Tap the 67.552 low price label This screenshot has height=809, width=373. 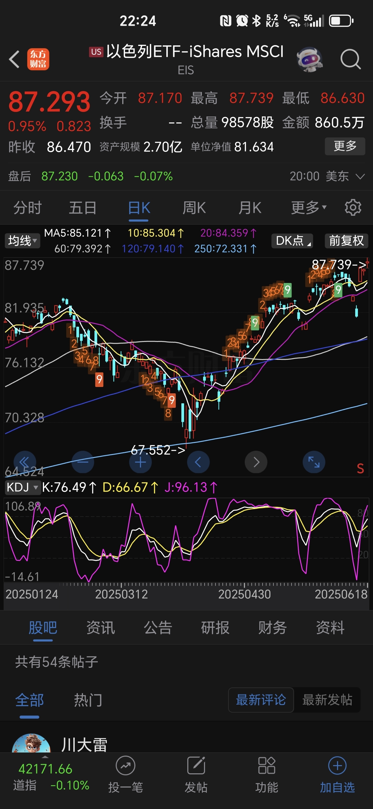click(x=158, y=450)
